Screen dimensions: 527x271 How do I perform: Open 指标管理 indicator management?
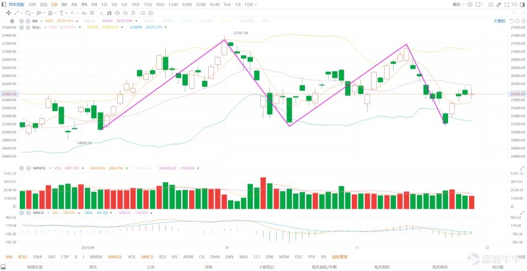pos(339,257)
